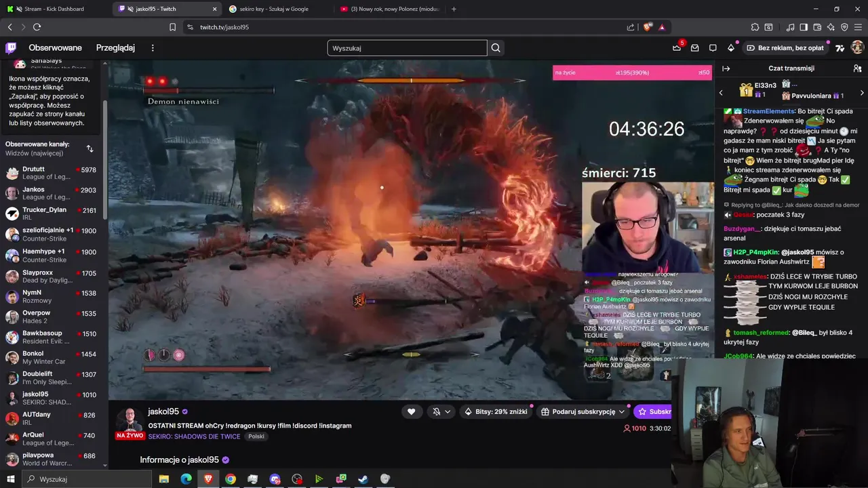Click Bez reklam, bez opłat button
The width and height of the screenshot is (868, 488).
[785, 47]
